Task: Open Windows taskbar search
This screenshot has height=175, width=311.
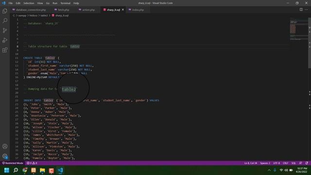Action: click(16, 170)
